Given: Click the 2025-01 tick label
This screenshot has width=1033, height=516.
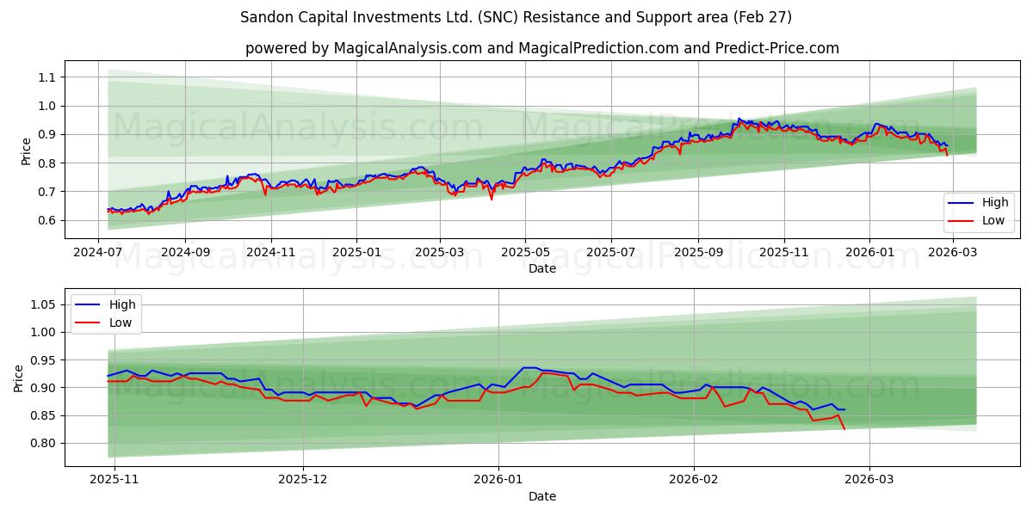Looking at the screenshot, I should coord(356,253).
